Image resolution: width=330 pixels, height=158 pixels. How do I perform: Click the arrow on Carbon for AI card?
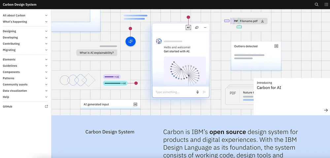pyautogui.click(x=326, y=110)
